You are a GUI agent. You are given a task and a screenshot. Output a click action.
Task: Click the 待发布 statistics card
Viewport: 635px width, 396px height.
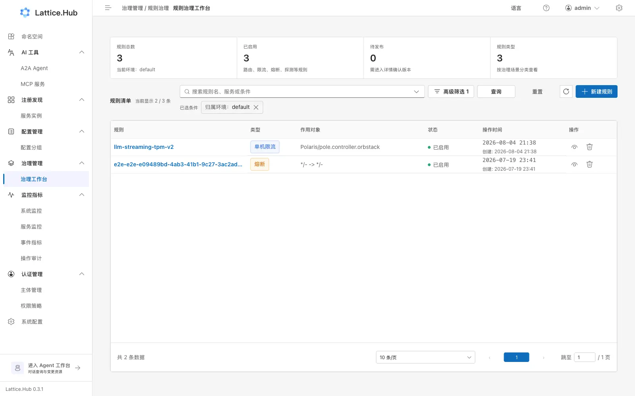427,58
